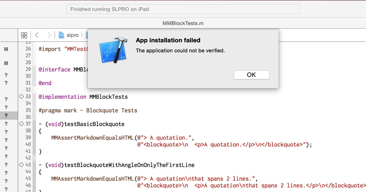Click the "App installation failed" alert title
The width and height of the screenshot is (366, 192).
point(168,40)
